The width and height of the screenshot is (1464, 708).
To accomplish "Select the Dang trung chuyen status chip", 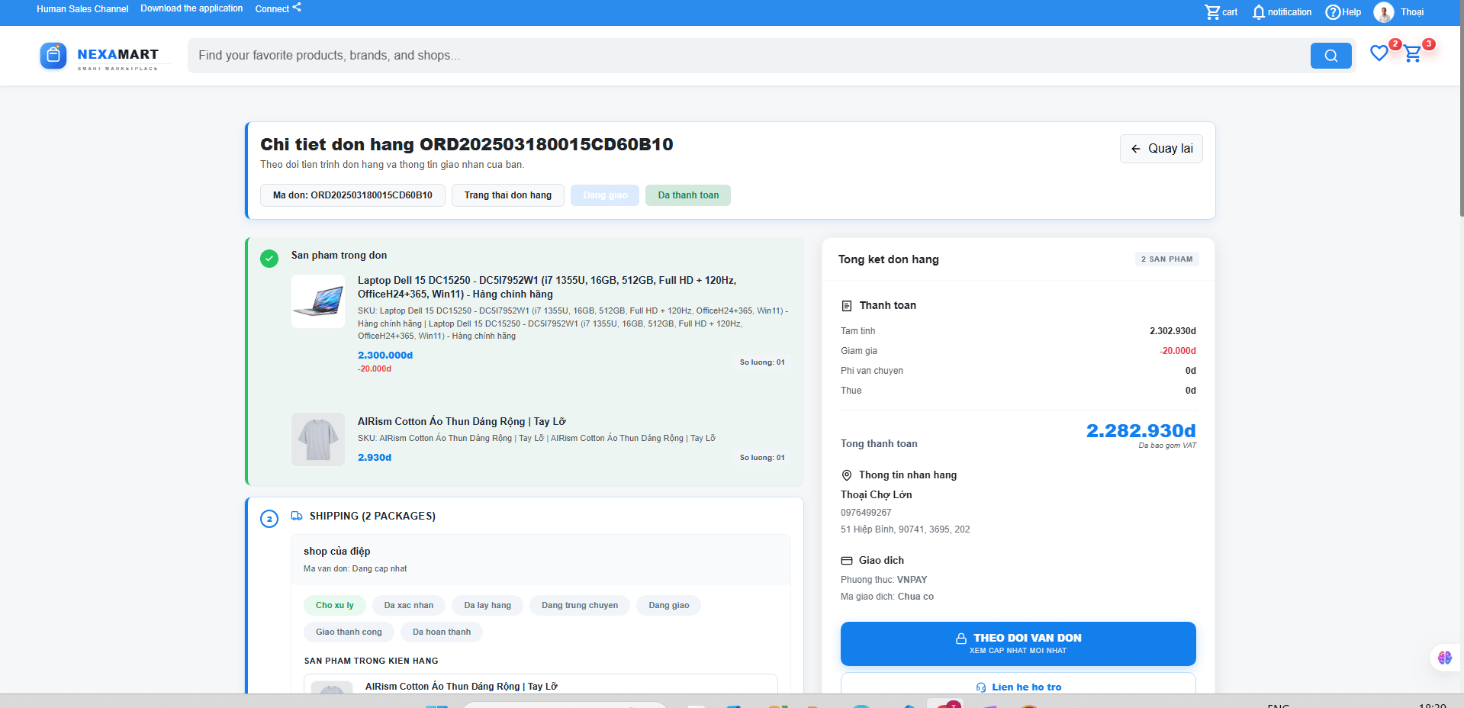I will coord(580,606).
